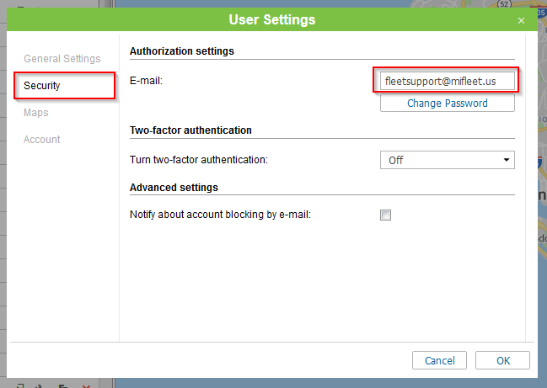Click the Advanced settings heading
This screenshot has height=388, width=547.
click(174, 187)
